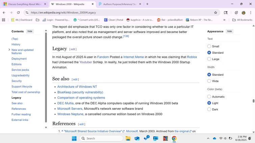255x143 pixels.
Task: Open OneDrive cloud icon in system tray
Action: (214, 138)
